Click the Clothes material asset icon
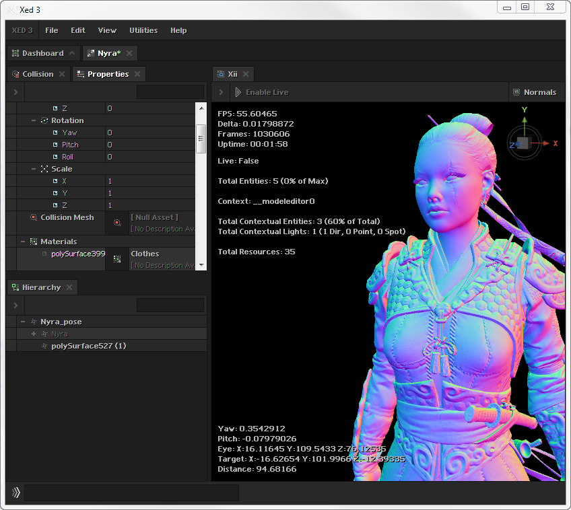 tap(117, 259)
